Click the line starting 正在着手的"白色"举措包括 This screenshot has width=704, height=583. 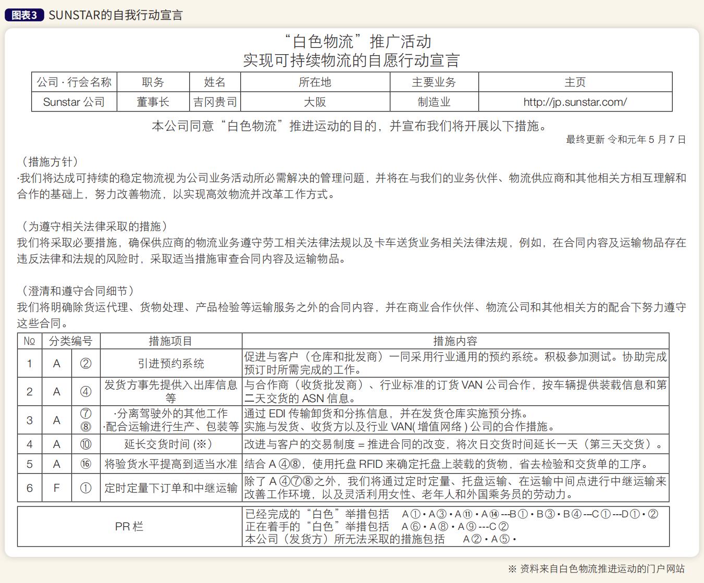[x=377, y=527]
